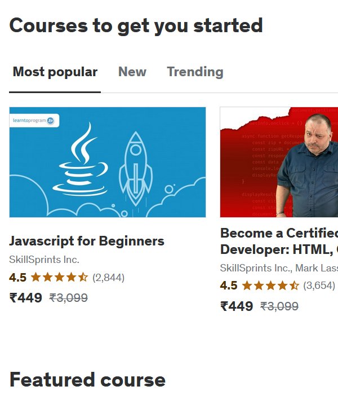The height and width of the screenshot is (395, 338).
Task: Click the struck-through ₹3,099 price on the first course
Action: click(x=68, y=298)
